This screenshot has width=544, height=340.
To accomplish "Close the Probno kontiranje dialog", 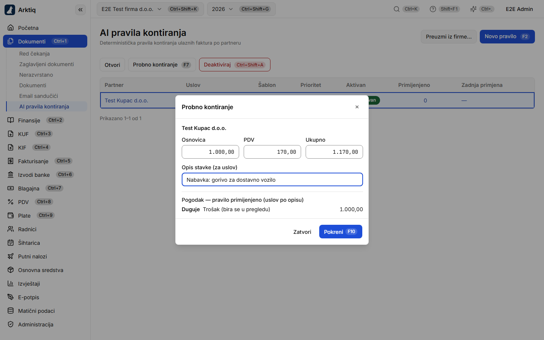I will pos(357,107).
